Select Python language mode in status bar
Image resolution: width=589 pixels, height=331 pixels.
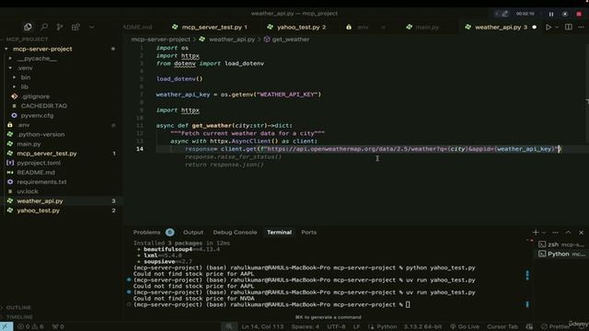[387, 326]
